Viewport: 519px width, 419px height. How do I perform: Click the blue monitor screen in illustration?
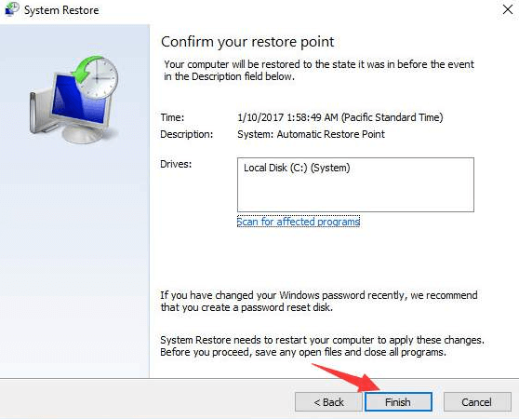point(79,100)
